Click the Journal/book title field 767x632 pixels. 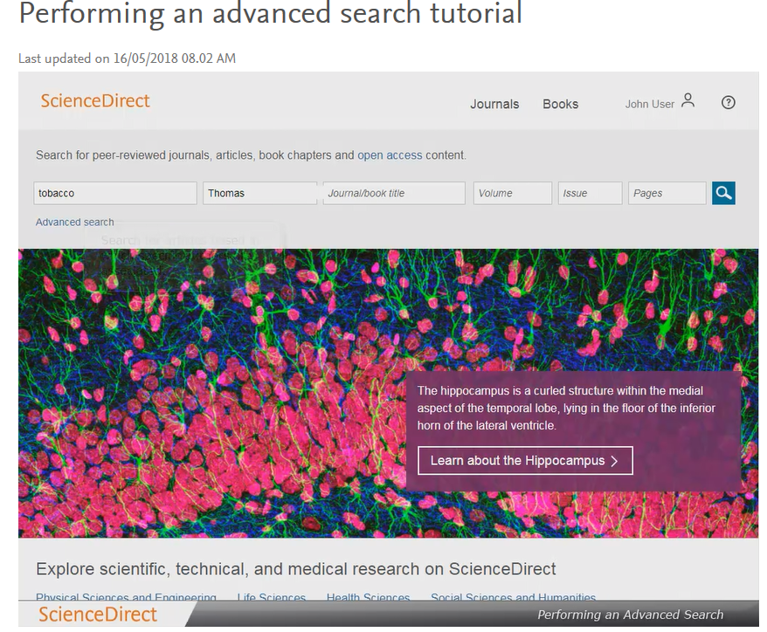pyautogui.click(x=393, y=192)
